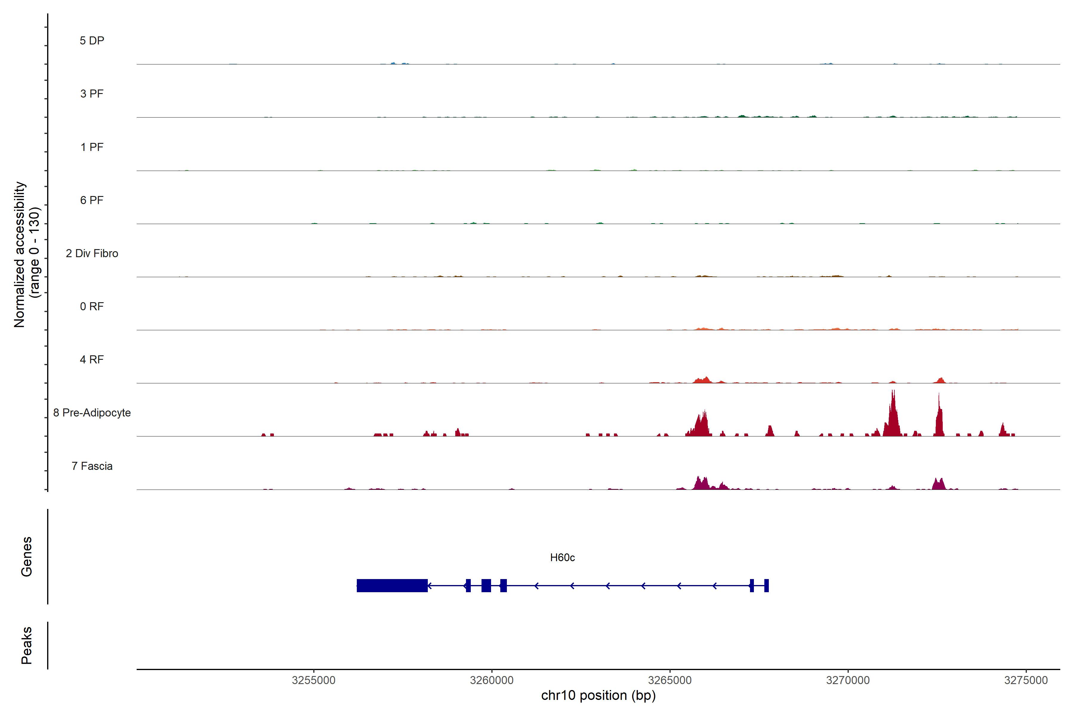
Task: Click the 3255000 axis tick label
Action: 313,680
